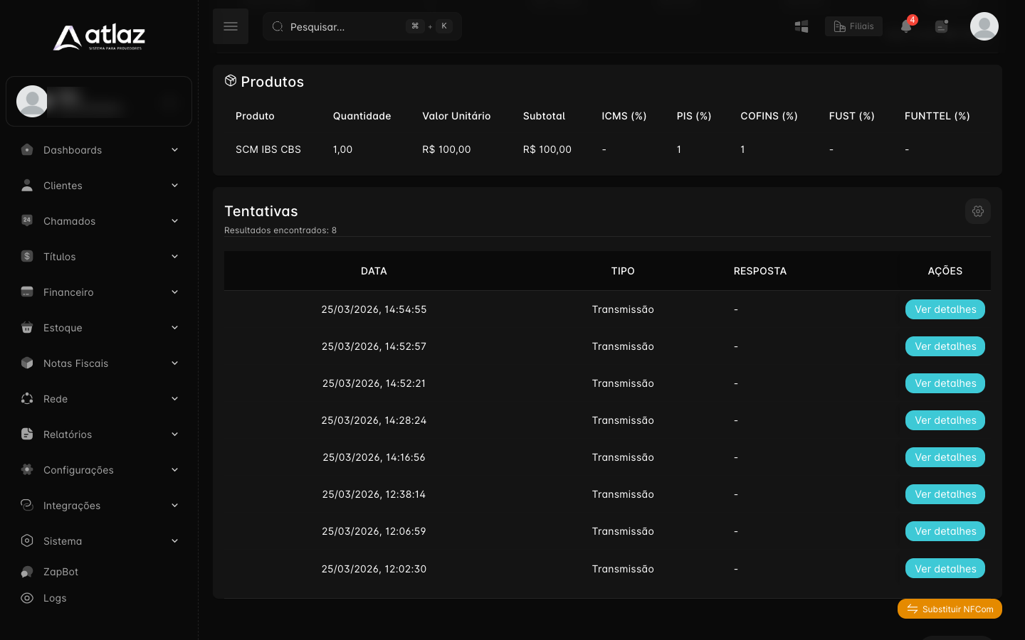This screenshot has width=1025, height=640.
Task: Click Ver detalhes for 14:16:56 attempt
Action: tap(945, 457)
